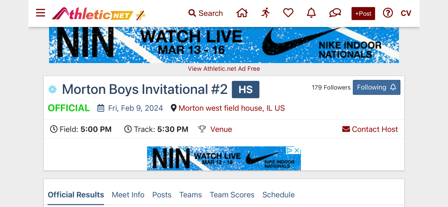
Task: Open notifications bell icon
Action: [x=311, y=13]
